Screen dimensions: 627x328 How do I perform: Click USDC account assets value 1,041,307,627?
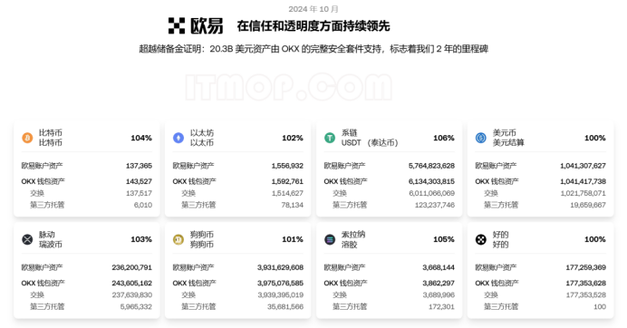[583, 166]
